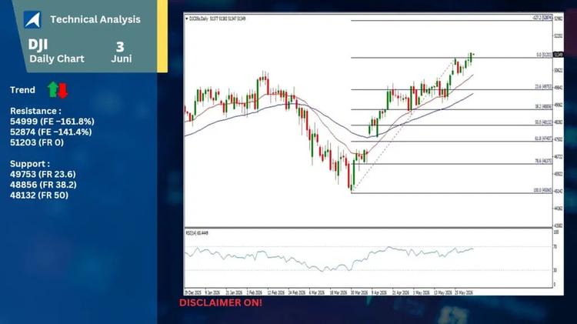Image resolution: width=577 pixels, height=324 pixels.
Task: Click the "24 Feb 2026" date axis label
Action: tap(297, 292)
